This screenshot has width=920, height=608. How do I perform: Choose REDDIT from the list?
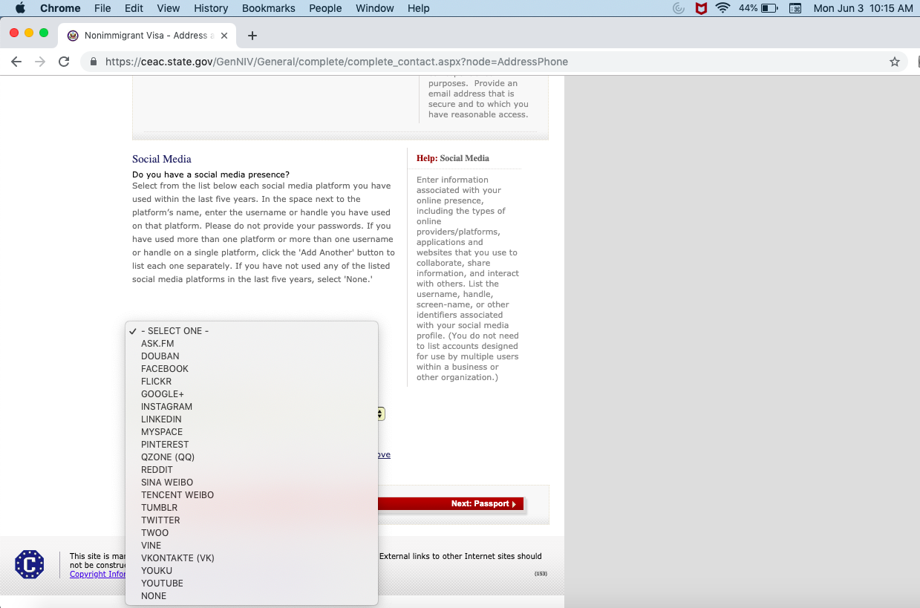tap(252, 470)
